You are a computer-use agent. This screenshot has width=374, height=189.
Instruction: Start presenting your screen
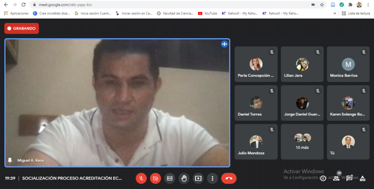(198, 178)
